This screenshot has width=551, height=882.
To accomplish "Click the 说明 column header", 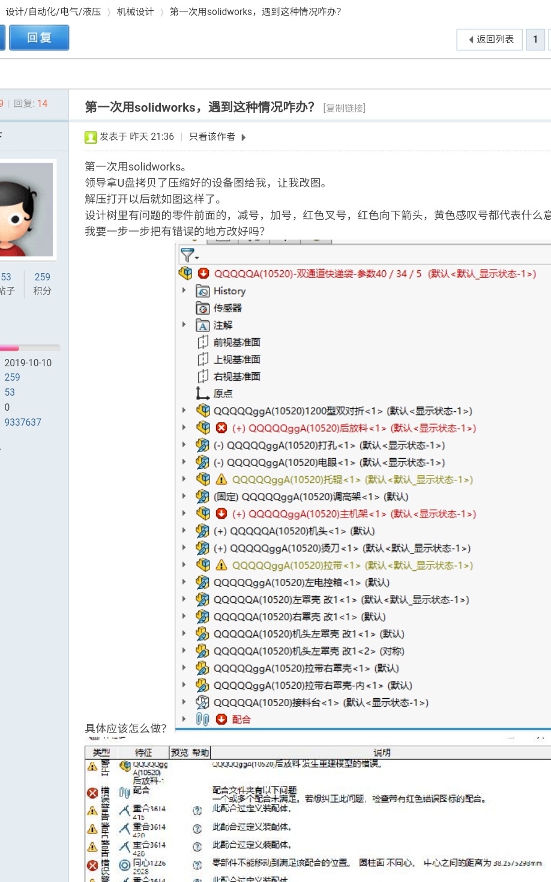I will 382,752.
